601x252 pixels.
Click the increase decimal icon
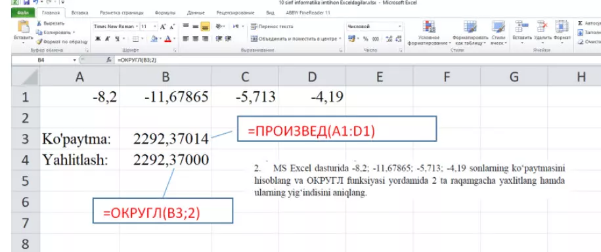pyautogui.click(x=390, y=39)
